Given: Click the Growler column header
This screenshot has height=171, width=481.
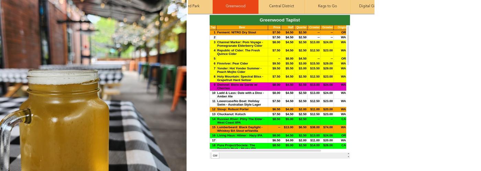Looking at the screenshot, I should (x=327, y=27).
